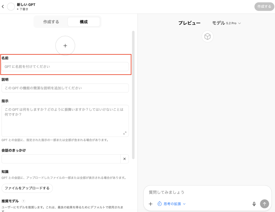Image resolution: width=275 pixels, height=212 pixels.
Task: Start voice input with the microphone icon
Action: (254, 204)
